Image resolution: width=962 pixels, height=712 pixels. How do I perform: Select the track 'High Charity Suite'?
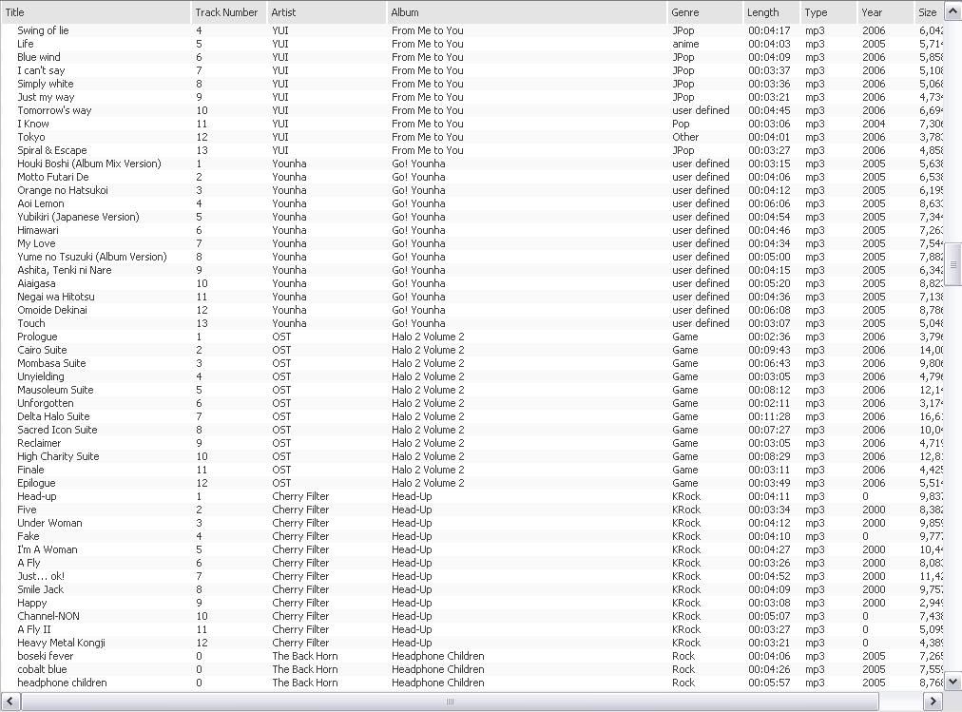[x=58, y=457]
